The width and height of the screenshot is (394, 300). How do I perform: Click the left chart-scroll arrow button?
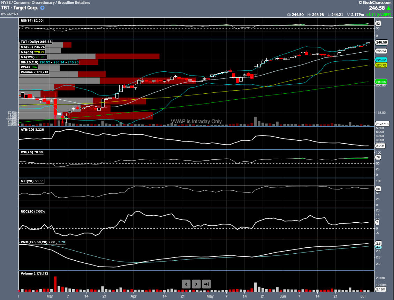(186, 284)
